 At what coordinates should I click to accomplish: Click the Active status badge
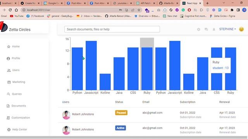pos(121,128)
